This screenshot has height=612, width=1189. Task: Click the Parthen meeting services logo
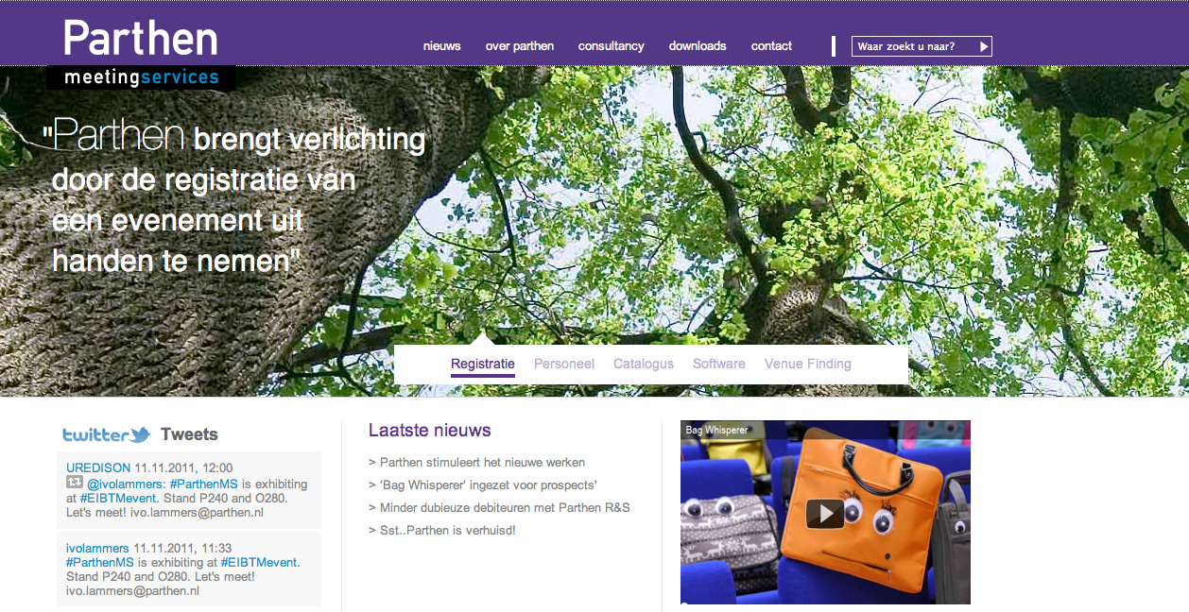point(141,55)
